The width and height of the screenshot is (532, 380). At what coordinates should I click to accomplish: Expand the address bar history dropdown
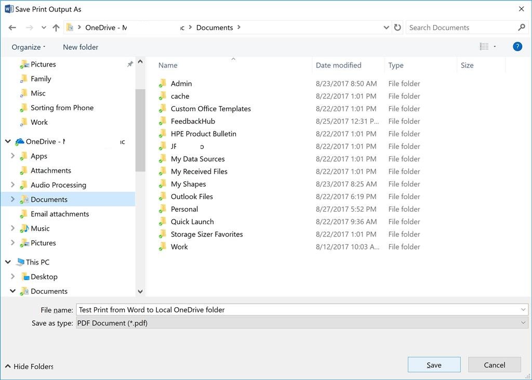point(386,28)
